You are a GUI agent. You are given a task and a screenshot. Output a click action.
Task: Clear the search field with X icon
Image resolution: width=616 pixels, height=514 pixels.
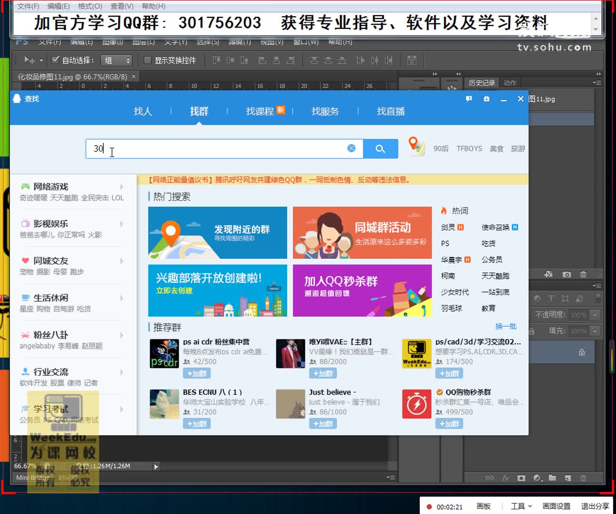351,148
